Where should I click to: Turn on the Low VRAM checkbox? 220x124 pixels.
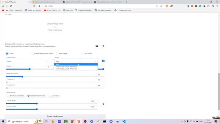point(82,54)
